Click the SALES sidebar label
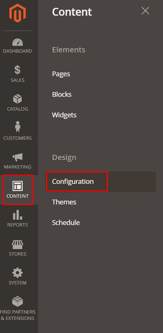Viewport: 163px width, 333px height. point(18,80)
